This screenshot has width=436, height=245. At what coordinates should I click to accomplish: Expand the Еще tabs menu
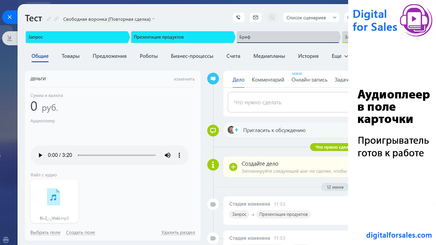[x=340, y=56]
